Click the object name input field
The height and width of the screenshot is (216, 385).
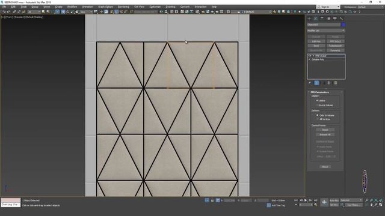(324, 25)
